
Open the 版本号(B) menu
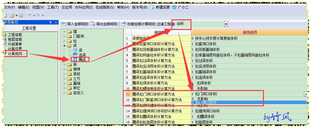(140, 7)
